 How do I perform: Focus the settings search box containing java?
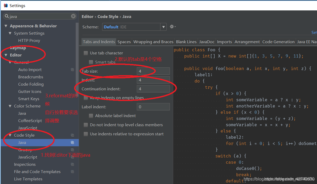[40, 16]
